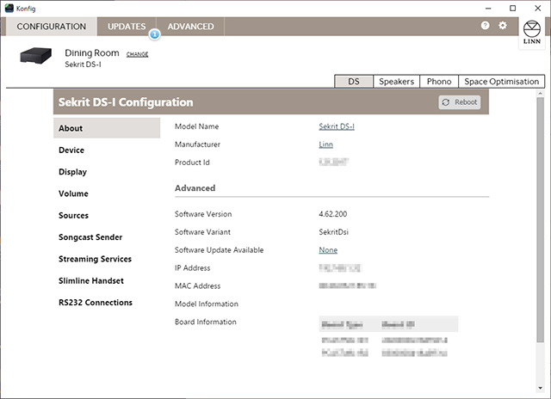Click the scroll down arrow
Viewport: 551px width, 399px height.
(x=540, y=388)
